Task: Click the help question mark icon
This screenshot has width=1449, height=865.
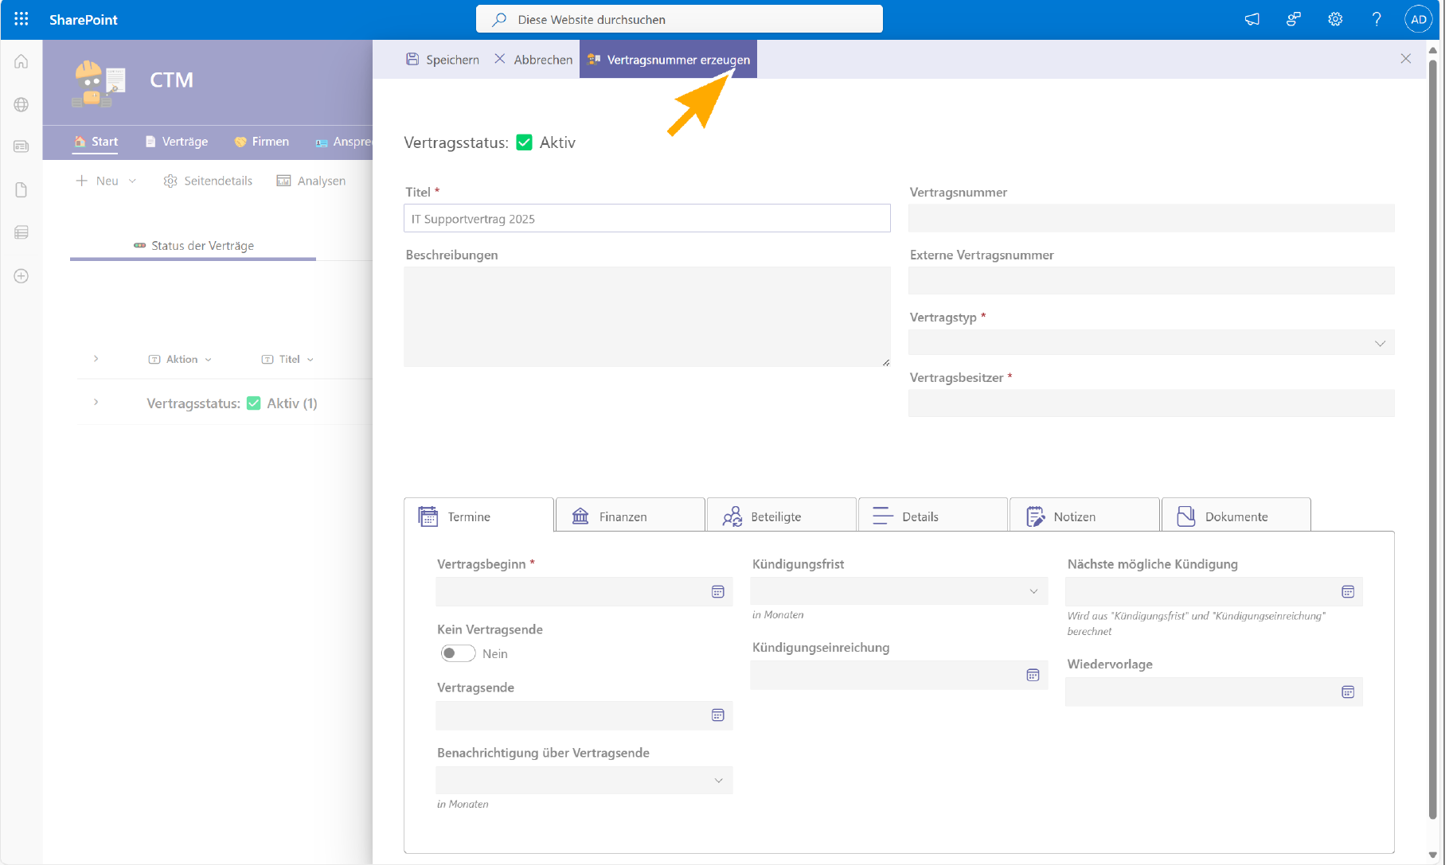Action: pyautogui.click(x=1377, y=19)
